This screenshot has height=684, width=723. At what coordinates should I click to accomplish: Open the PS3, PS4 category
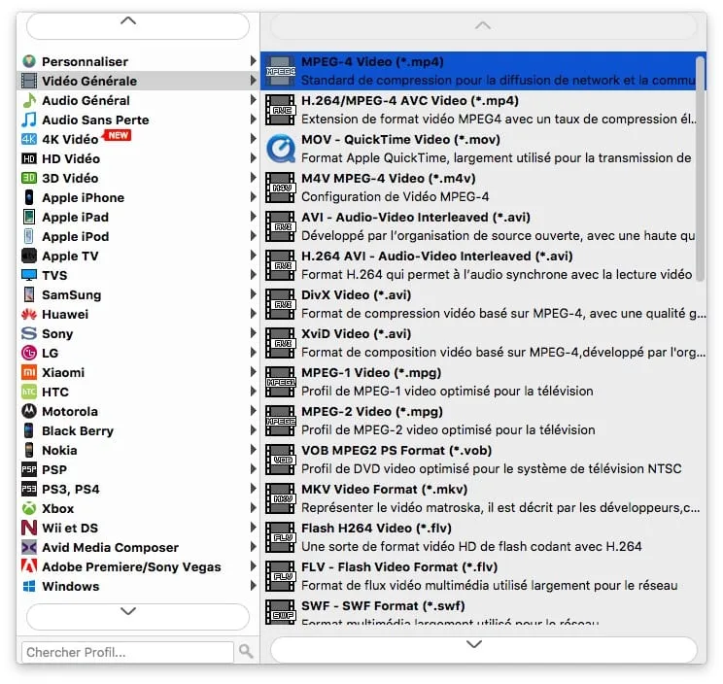138,489
